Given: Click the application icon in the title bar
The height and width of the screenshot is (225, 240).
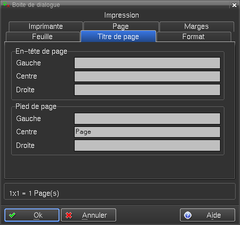Looking at the screenshot, I should click(6, 5).
